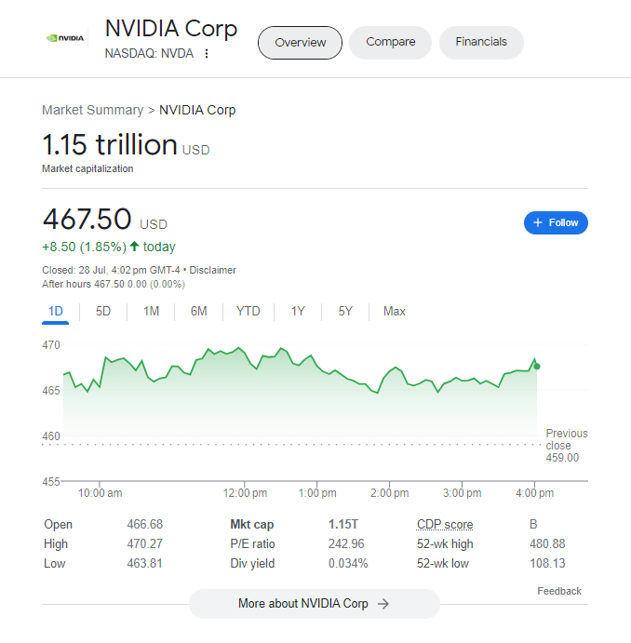
Task: Click the CDP score label
Action: 444,525
